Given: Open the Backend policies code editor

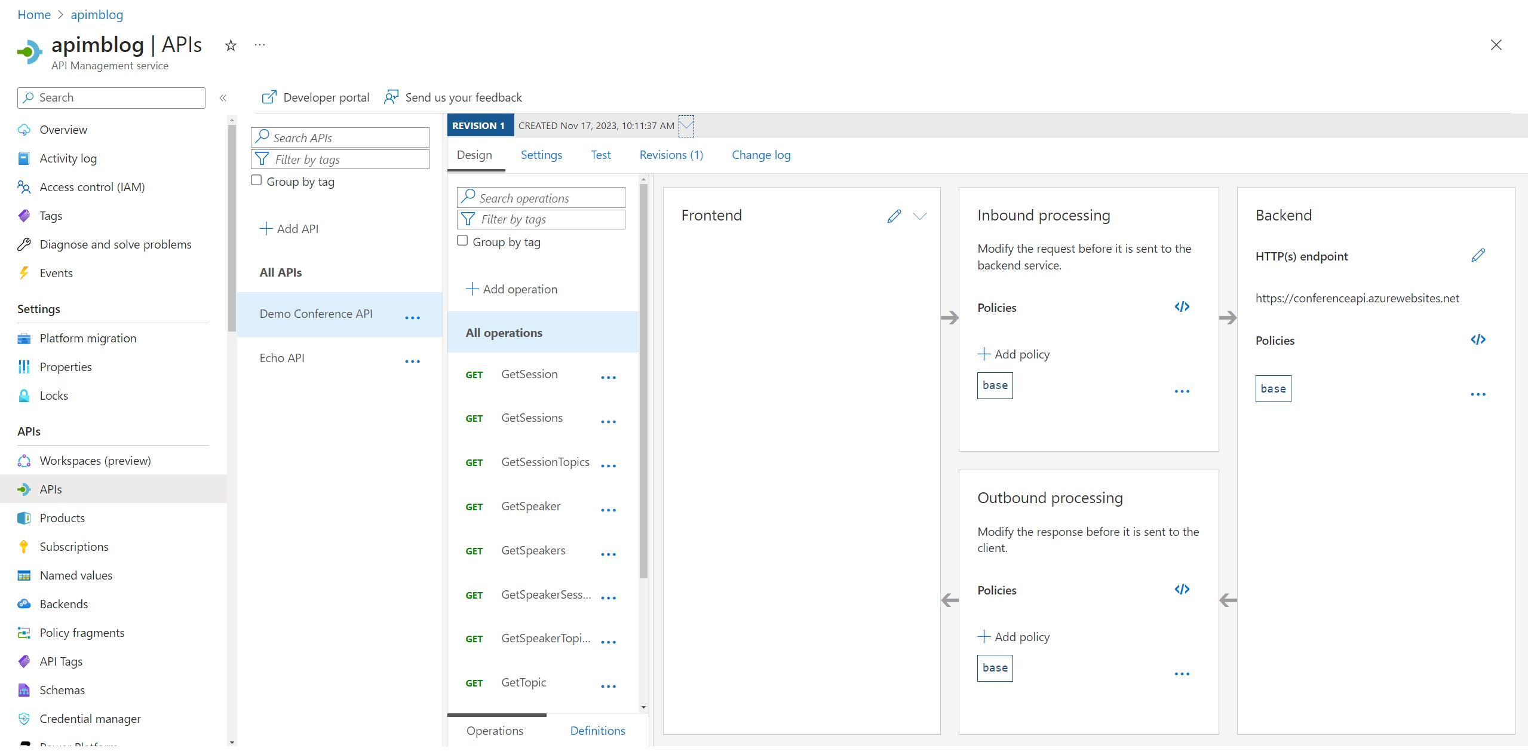Looking at the screenshot, I should [x=1478, y=339].
